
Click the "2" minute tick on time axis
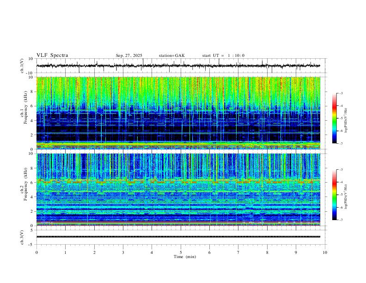tap(94, 252)
